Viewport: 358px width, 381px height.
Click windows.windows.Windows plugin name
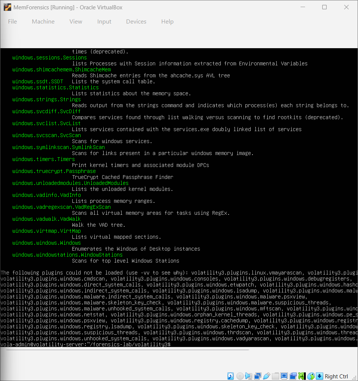(47, 243)
